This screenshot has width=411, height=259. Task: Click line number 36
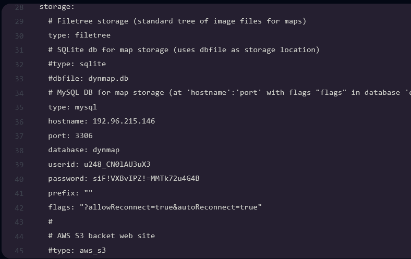19,122
